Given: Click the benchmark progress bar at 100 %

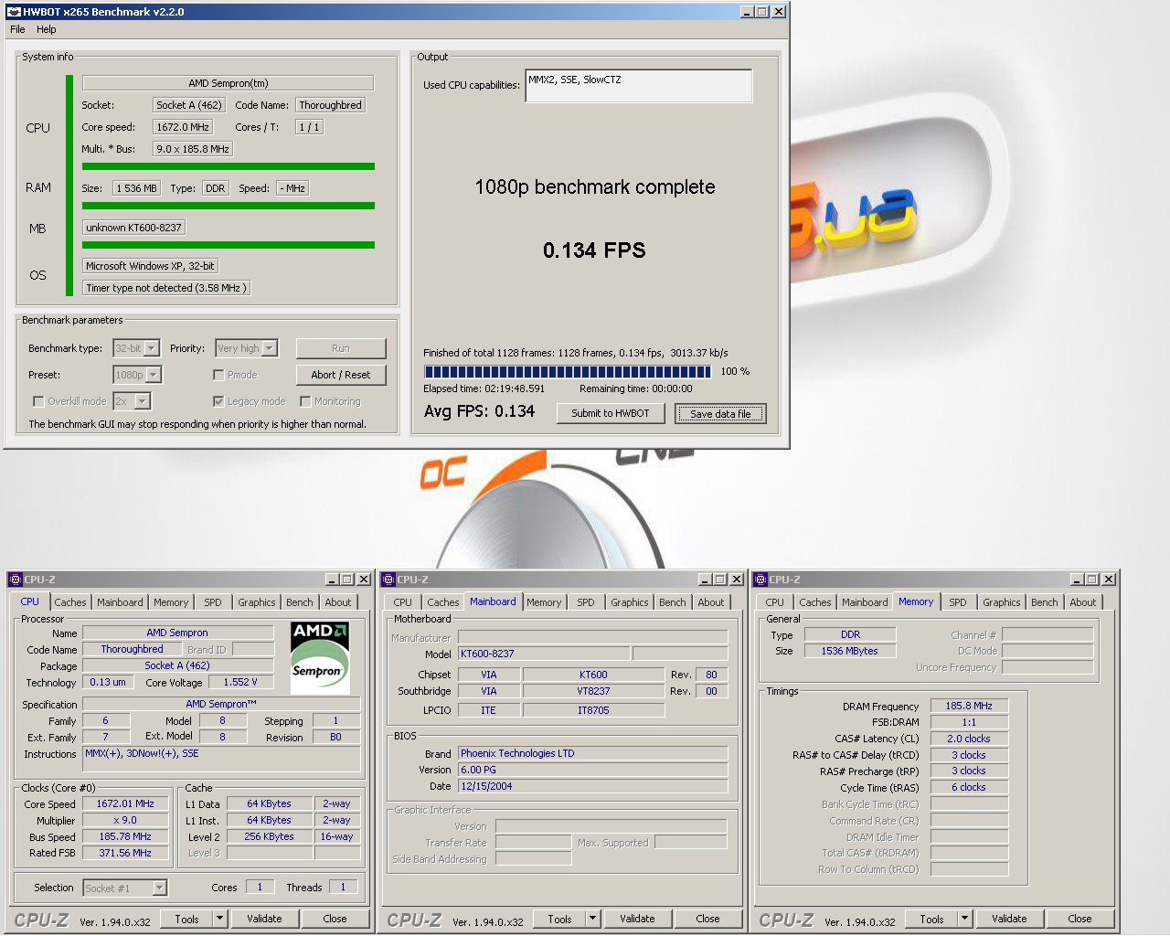Looking at the screenshot, I should coord(568,371).
